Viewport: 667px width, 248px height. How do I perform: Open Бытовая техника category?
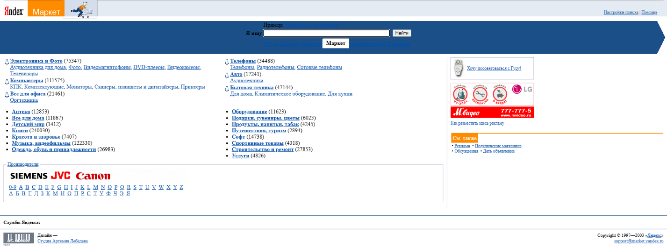252,87
